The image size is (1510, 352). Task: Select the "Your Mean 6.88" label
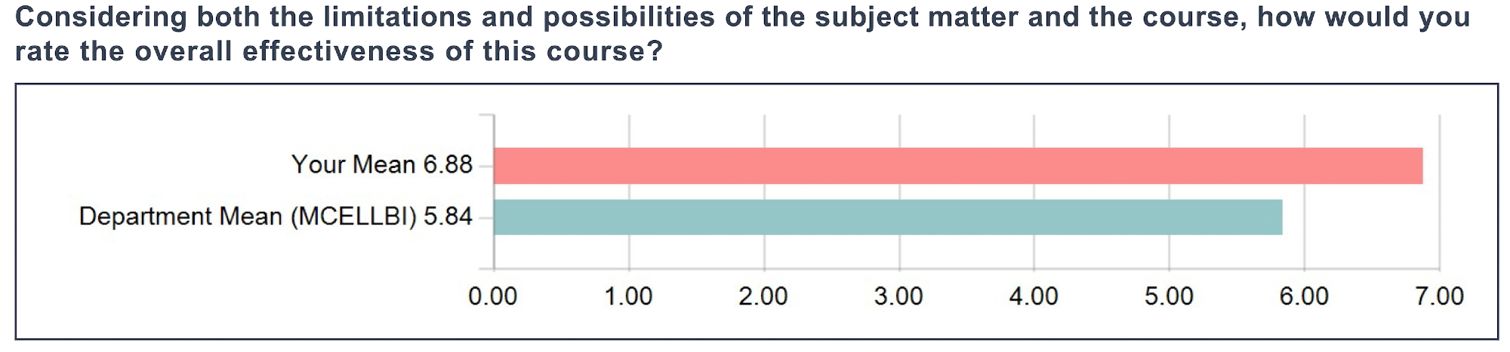(381, 164)
